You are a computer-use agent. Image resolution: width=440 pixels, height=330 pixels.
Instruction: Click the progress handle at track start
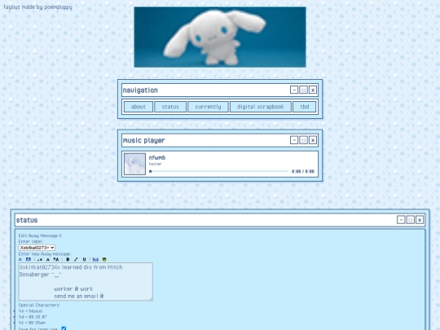151,171
